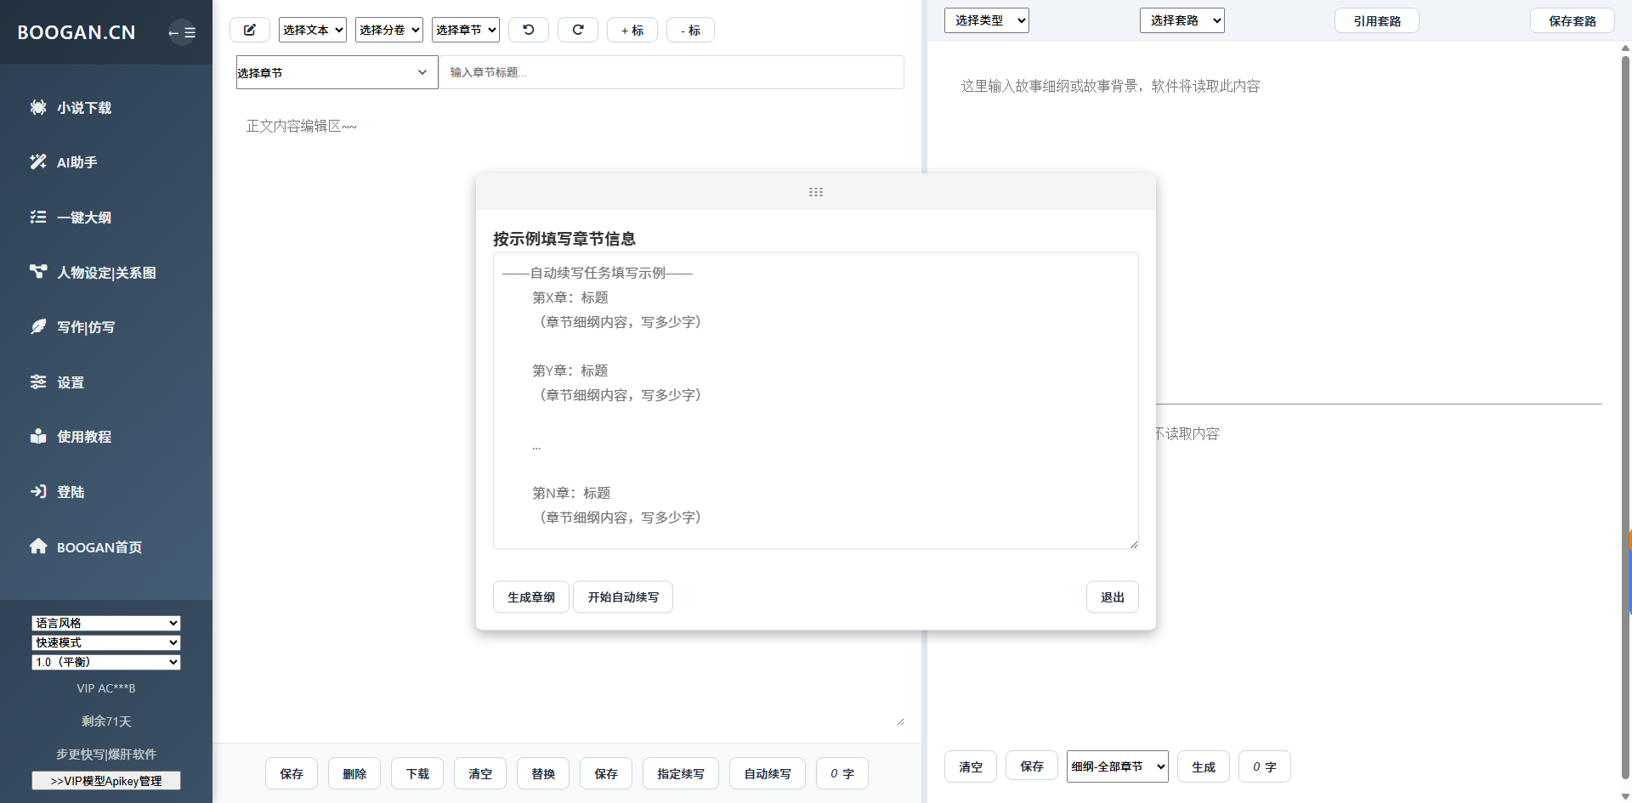Click the 输入章节标题 input field
The width and height of the screenshot is (1632, 803).
pyautogui.click(x=671, y=71)
